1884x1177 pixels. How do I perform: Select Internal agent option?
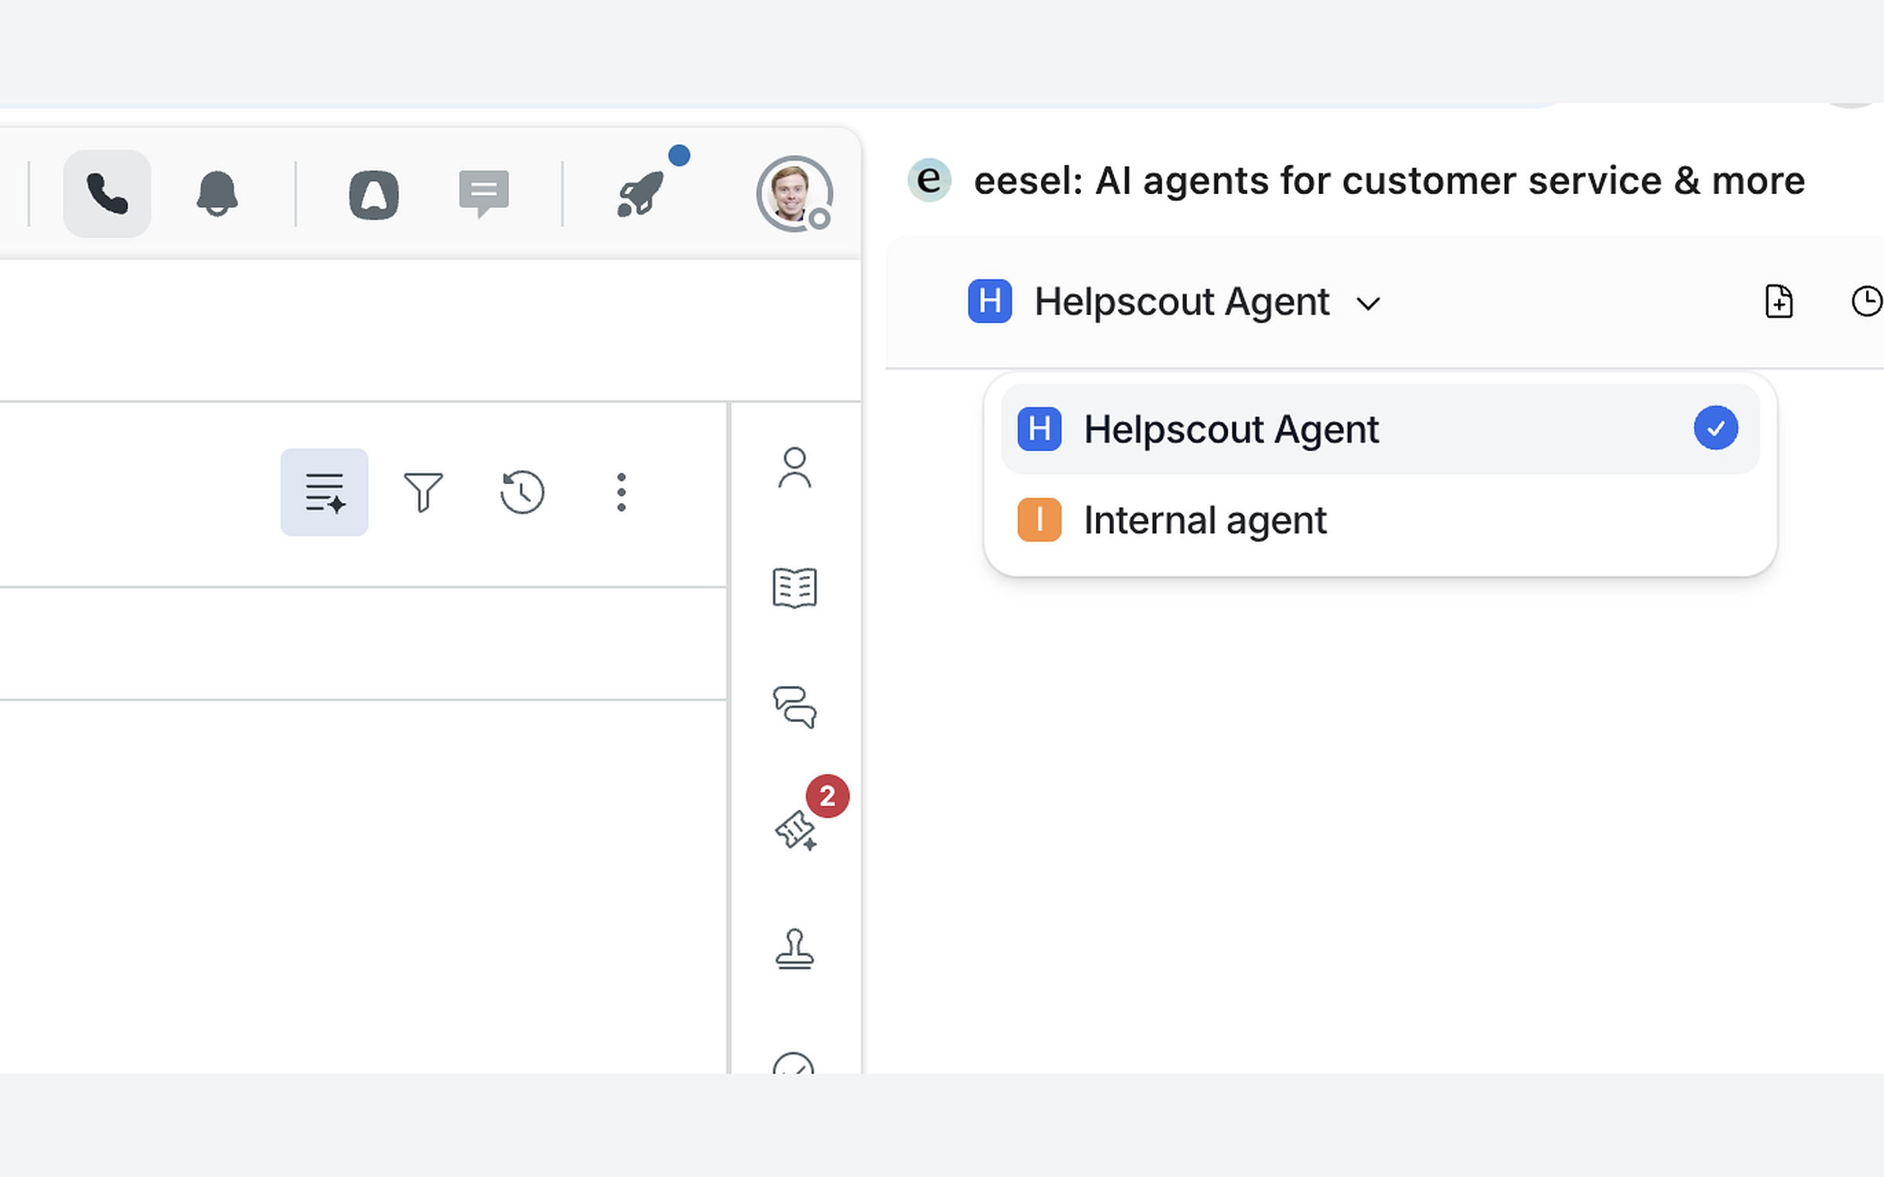point(1380,519)
